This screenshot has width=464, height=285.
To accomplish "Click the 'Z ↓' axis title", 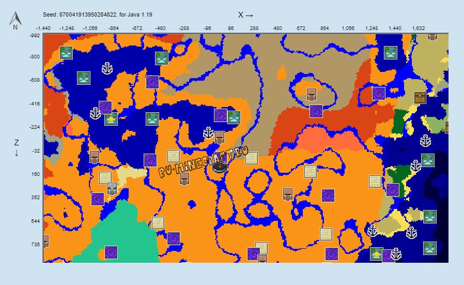I will [17, 148].
